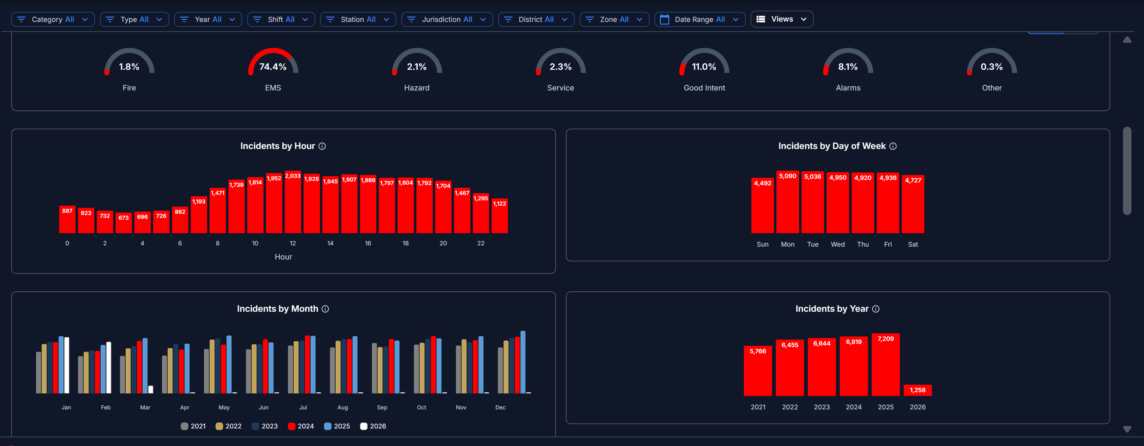Screen dimensions: 1144x446
Task: Click the EMS 74.4% gauge
Action: coord(273,67)
